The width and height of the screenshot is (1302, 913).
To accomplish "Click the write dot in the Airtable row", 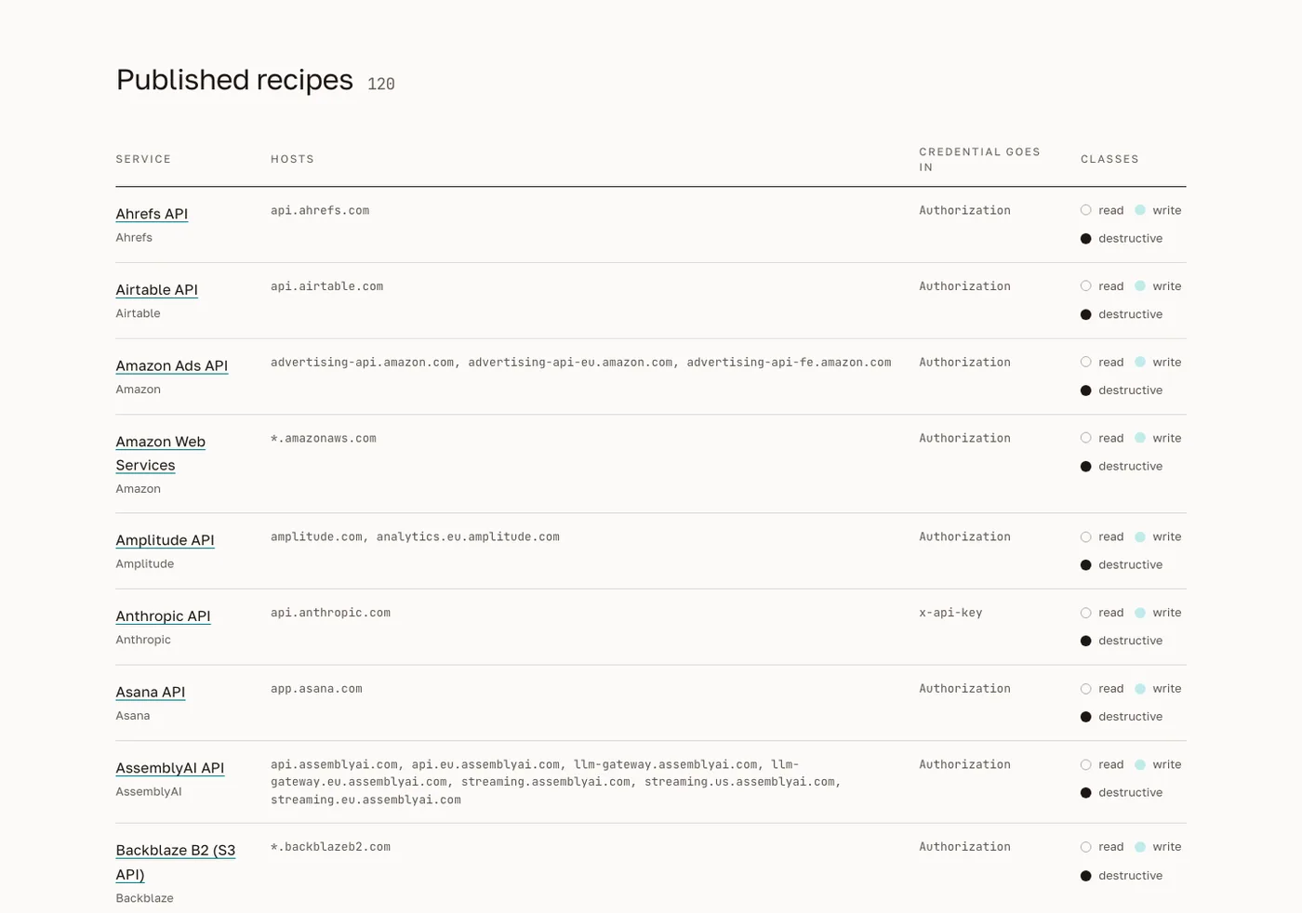I will pos(1140,286).
